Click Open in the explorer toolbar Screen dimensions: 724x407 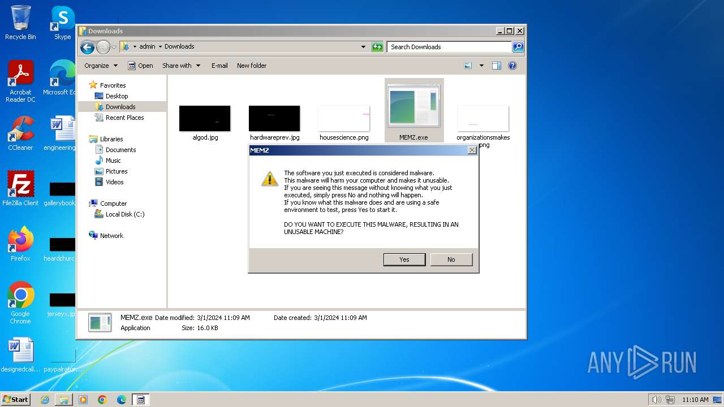140,66
